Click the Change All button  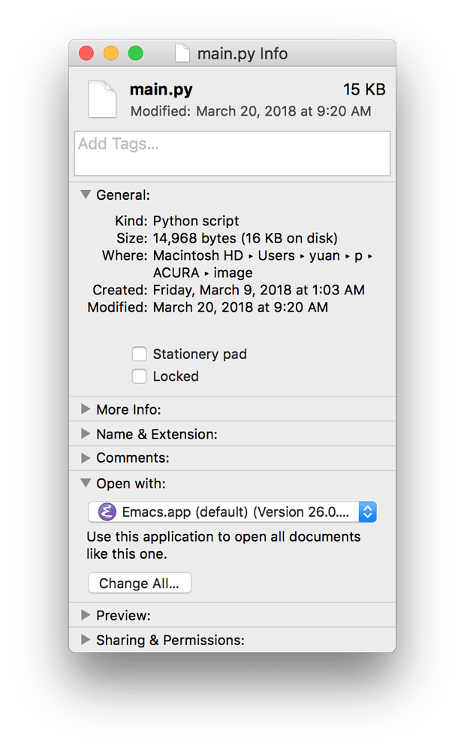(x=140, y=583)
